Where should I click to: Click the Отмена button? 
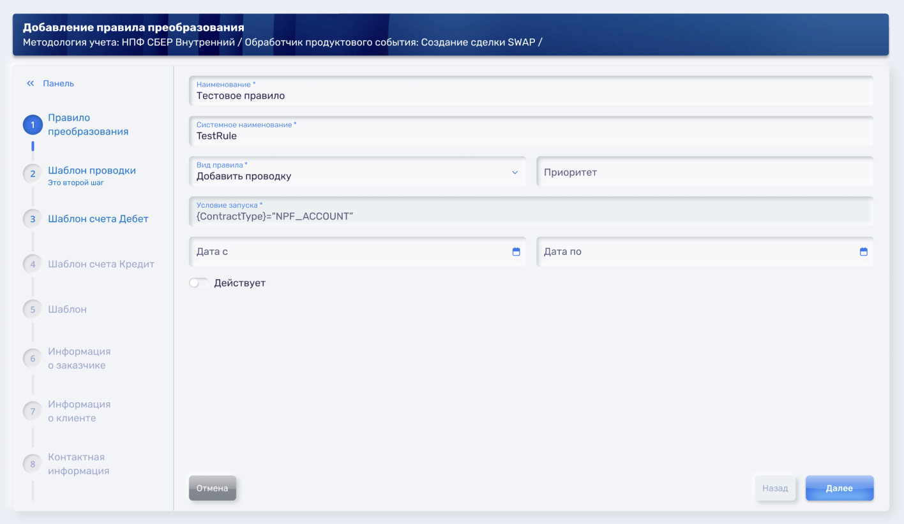(213, 488)
